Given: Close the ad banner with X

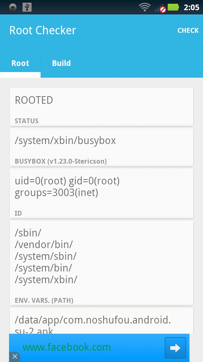Looking at the screenshot, I should point(15,357).
